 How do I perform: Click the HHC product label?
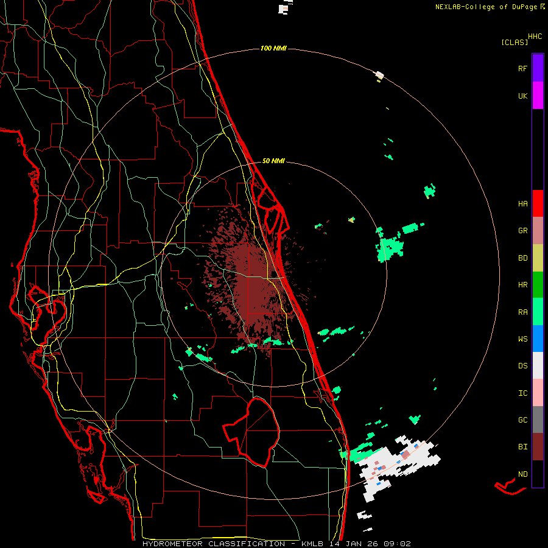click(535, 37)
